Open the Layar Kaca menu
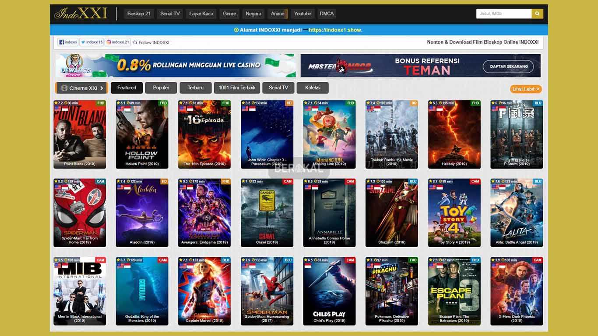 click(x=201, y=14)
